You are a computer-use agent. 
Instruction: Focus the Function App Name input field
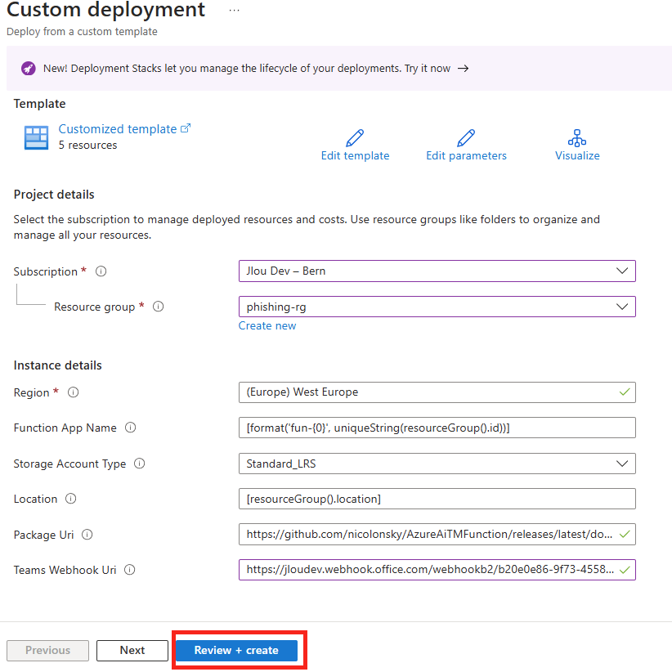pos(437,428)
